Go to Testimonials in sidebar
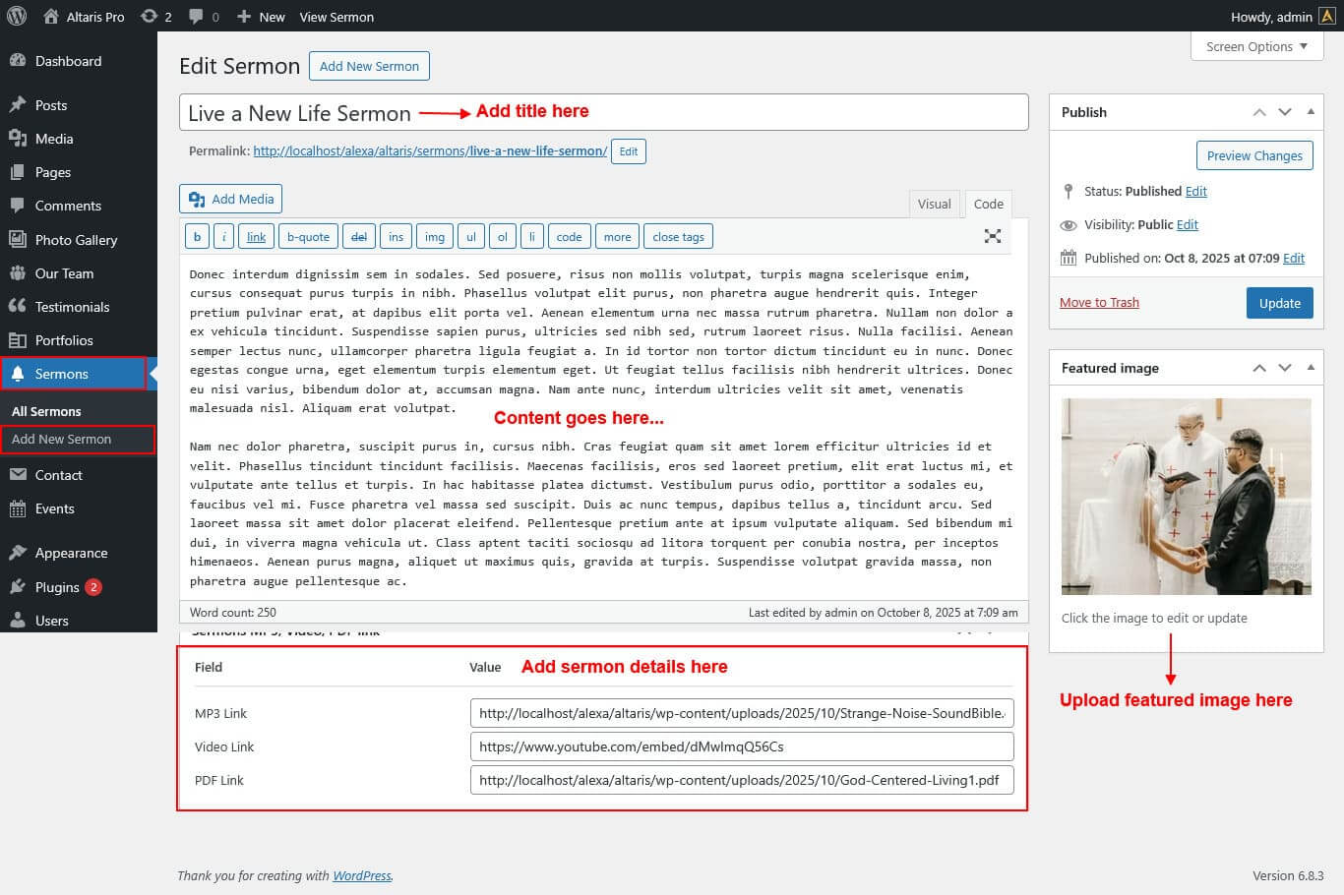 pos(72,307)
